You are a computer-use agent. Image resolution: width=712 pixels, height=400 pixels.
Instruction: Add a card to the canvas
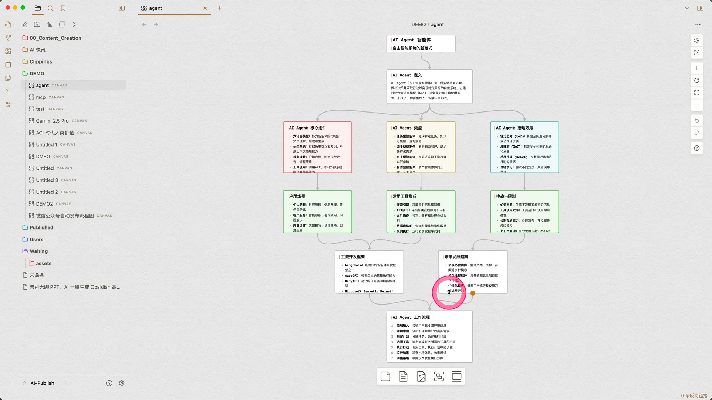(385, 376)
